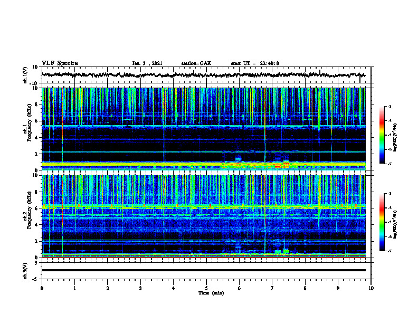Screen dimensions: 418x323
Task: Click time axis tick label "3"
Action: pos(140,288)
